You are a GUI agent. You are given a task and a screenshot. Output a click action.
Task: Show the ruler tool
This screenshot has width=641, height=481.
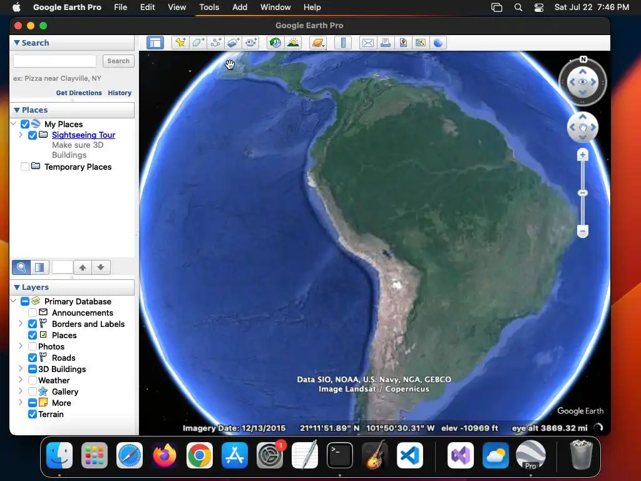[x=343, y=43]
